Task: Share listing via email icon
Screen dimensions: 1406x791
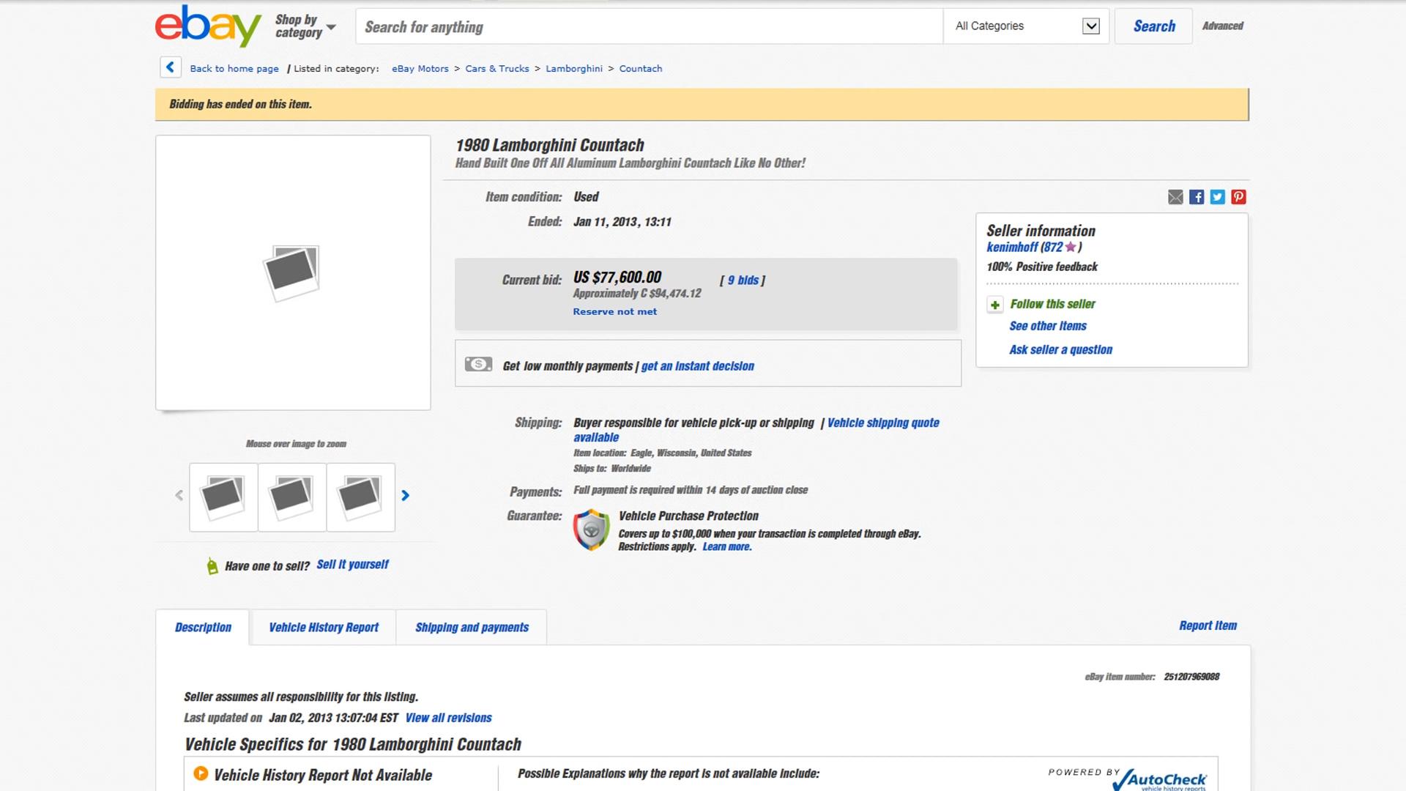Action: coord(1175,197)
